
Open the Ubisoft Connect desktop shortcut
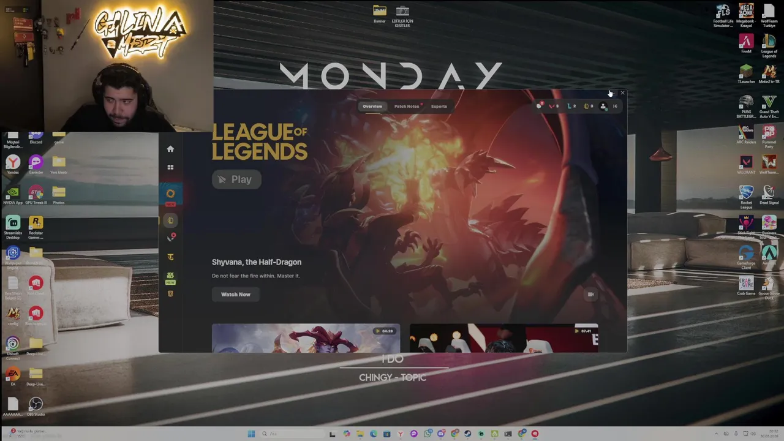click(13, 348)
